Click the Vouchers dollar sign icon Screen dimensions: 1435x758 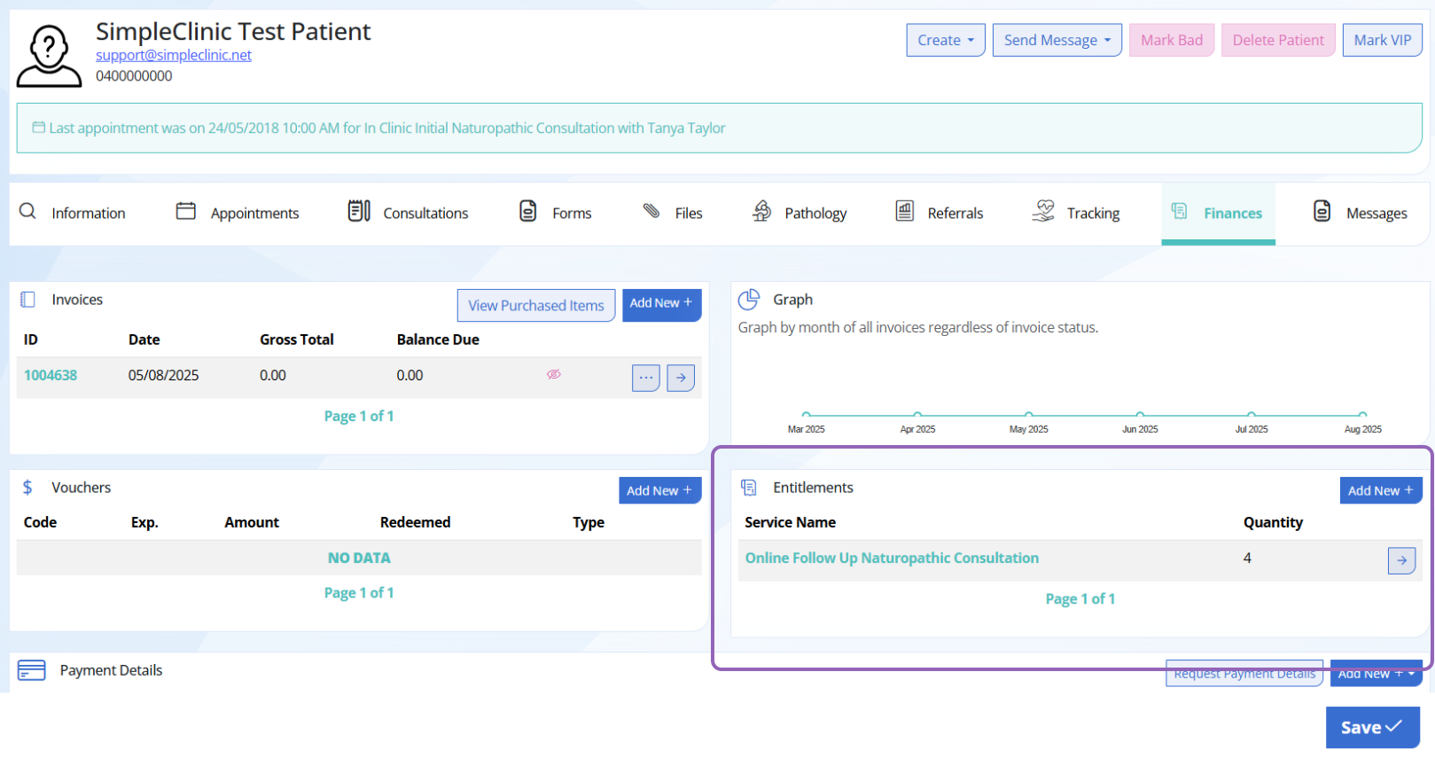coord(27,488)
